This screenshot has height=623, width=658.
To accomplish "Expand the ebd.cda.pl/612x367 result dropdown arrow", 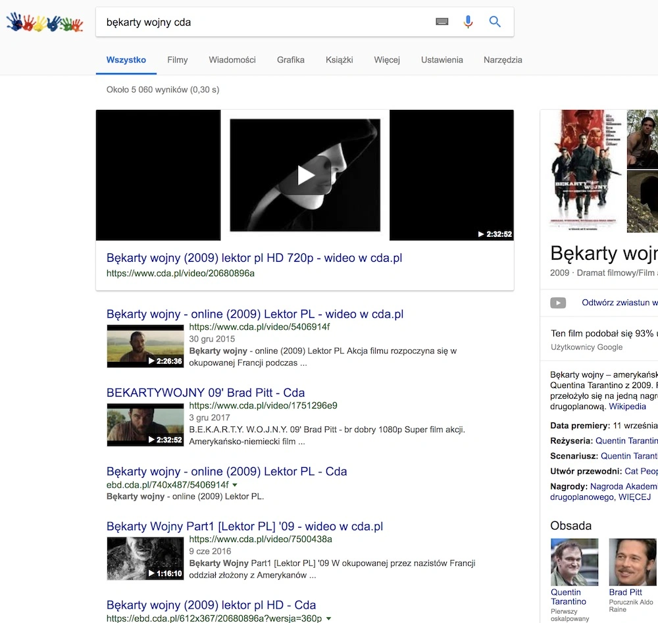I will point(328,618).
